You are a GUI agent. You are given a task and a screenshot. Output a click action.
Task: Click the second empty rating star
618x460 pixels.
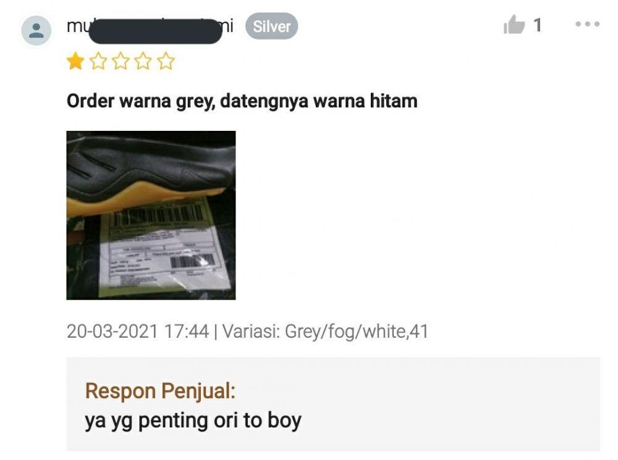[98, 61]
